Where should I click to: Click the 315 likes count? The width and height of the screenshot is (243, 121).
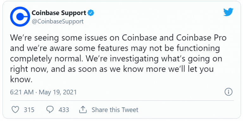point(29,110)
